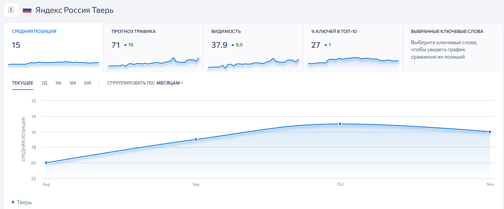Screen dimensions: 504x209
Task: Switch the period to 1М
Action: click(58, 83)
